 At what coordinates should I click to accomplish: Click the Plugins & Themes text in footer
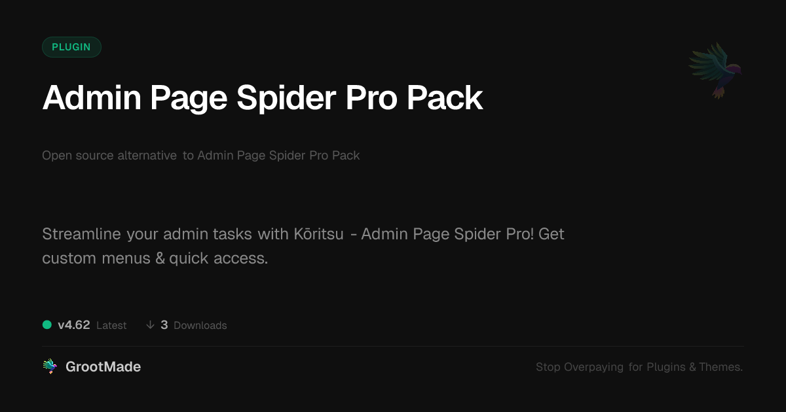(x=695, y=368)
